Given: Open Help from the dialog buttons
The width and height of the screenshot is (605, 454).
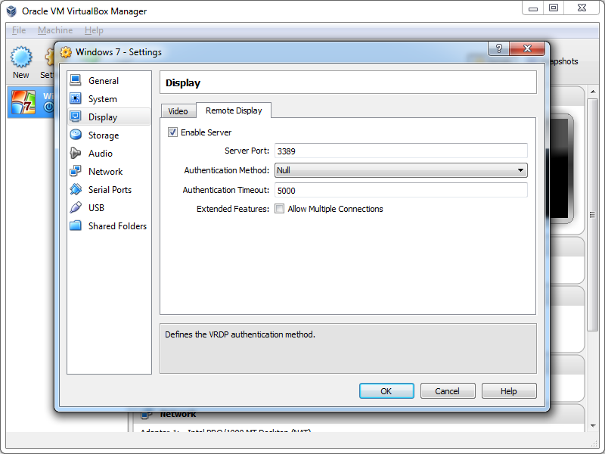Looking at the screenshot, I should tap(509, 391).
